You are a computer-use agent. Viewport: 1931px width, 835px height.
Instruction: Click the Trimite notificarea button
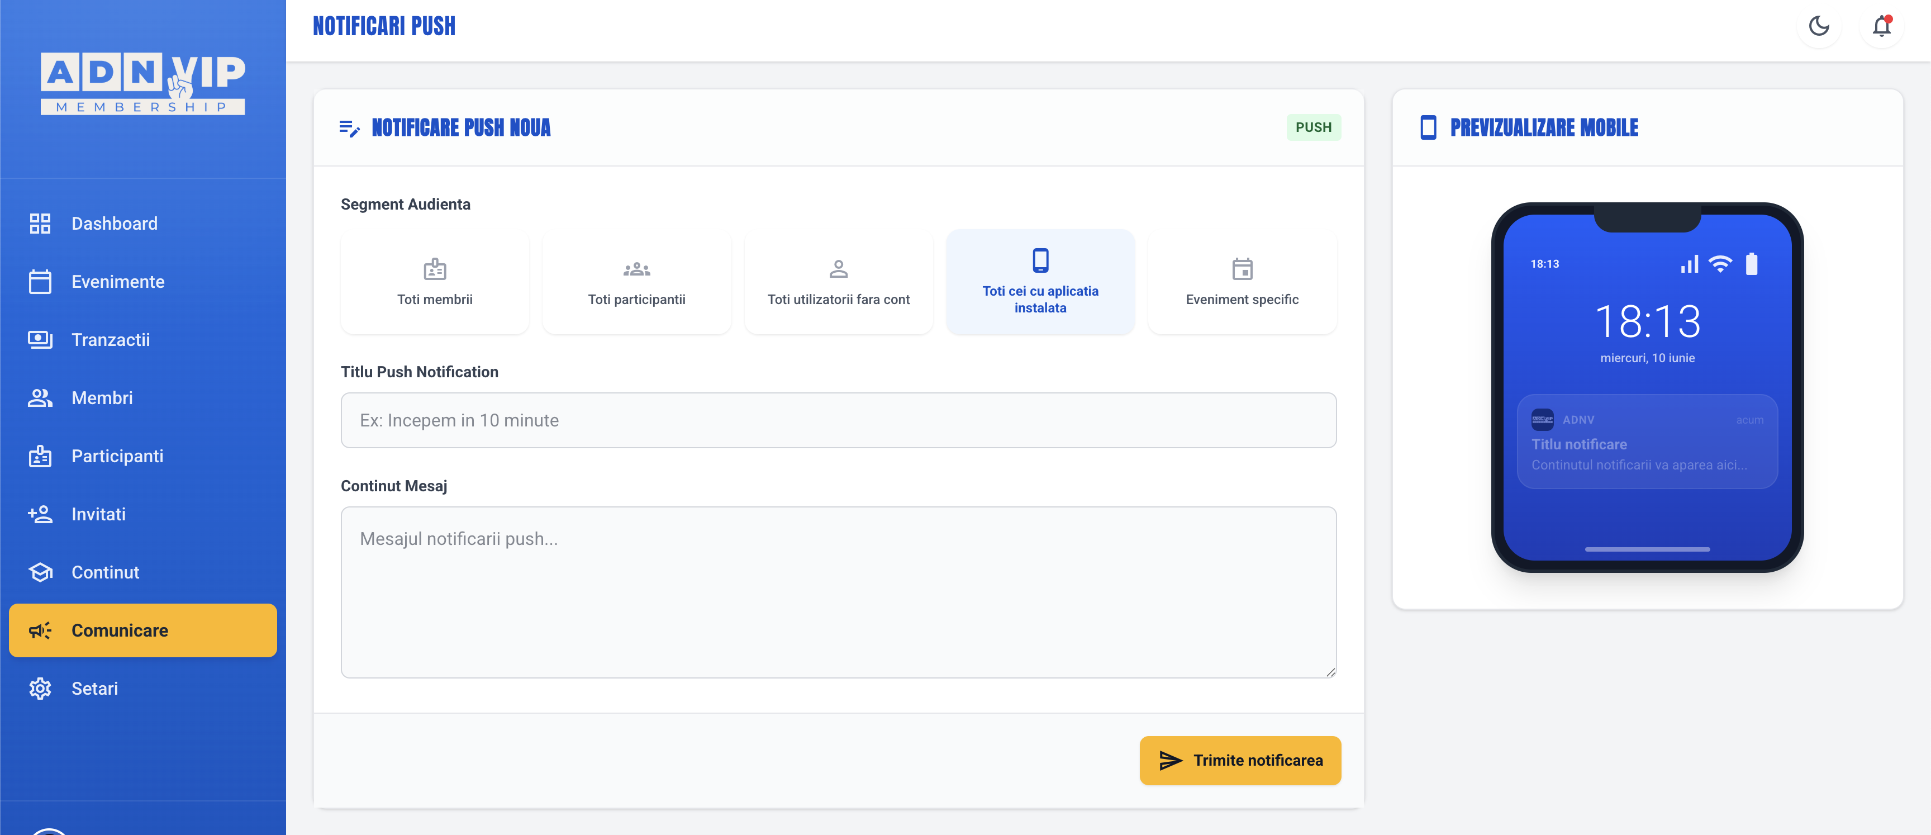[1240, 760]
